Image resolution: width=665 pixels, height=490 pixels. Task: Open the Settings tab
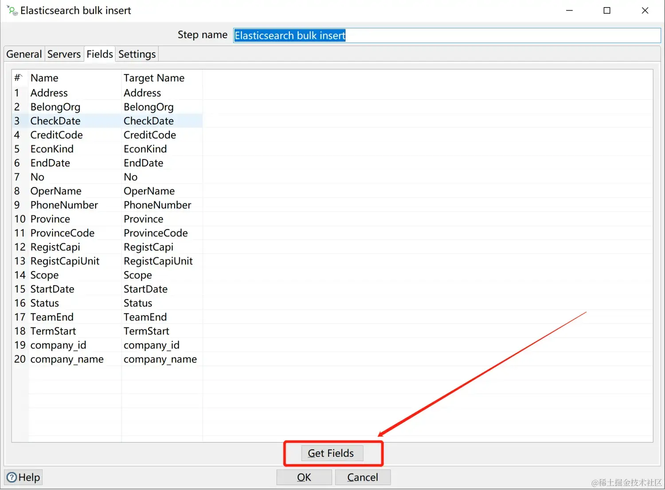tap(137, 54)
